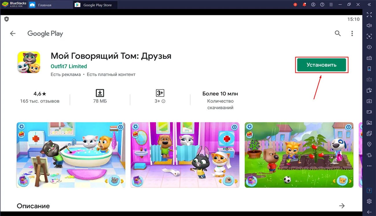Click the app title 'Мой Говорящий Том: Друзья'
The image size is (376, 216).
(x=111, y=56)
